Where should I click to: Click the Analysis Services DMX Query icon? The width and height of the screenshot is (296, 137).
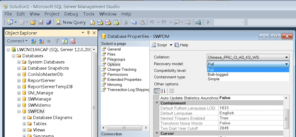pyautogui.click(x=108, y=22)
